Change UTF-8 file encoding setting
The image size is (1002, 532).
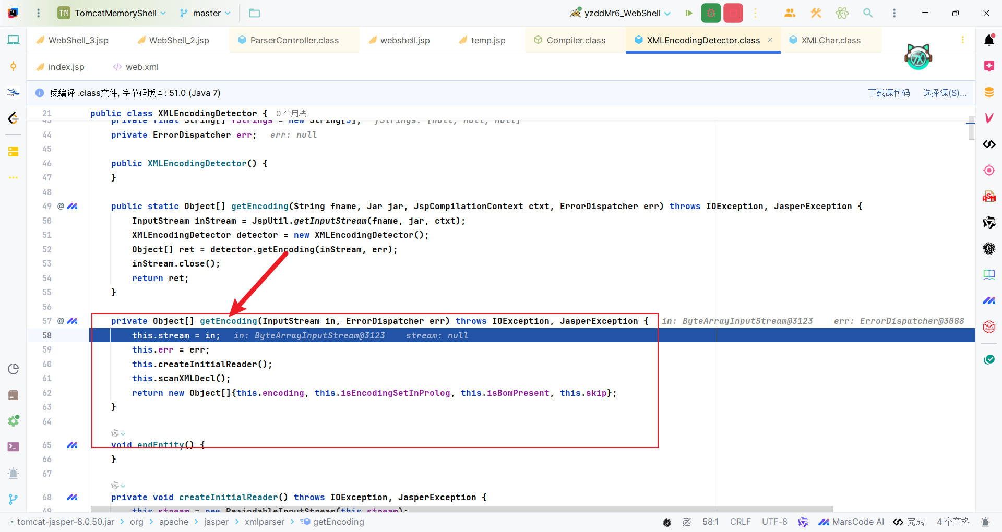[774, 522]
